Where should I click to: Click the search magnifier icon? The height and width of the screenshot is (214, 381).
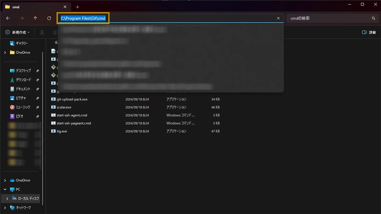[374, 18]
